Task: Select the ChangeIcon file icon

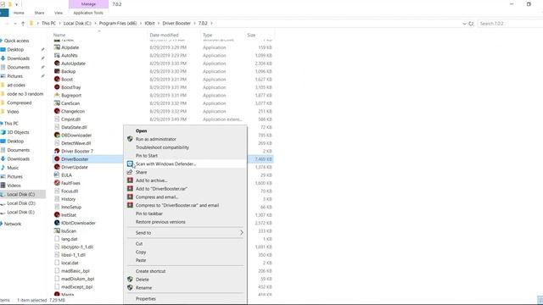Action: pyautogui.click(x=57, y=111)
